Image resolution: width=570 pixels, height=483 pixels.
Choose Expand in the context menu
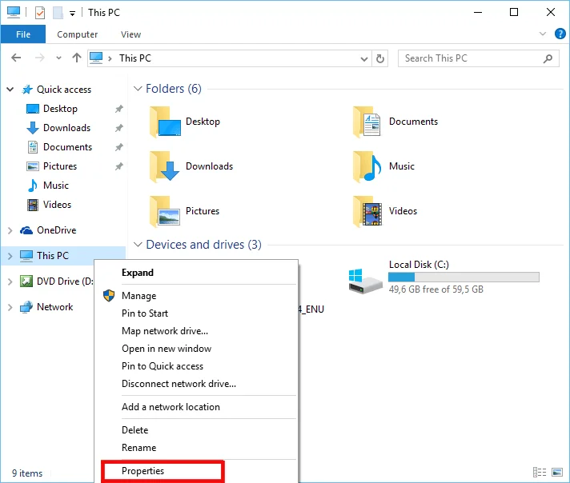(x=197, y=273)
